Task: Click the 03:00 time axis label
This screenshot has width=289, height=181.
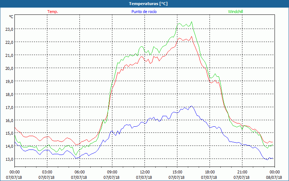Action: click(47, 172)
